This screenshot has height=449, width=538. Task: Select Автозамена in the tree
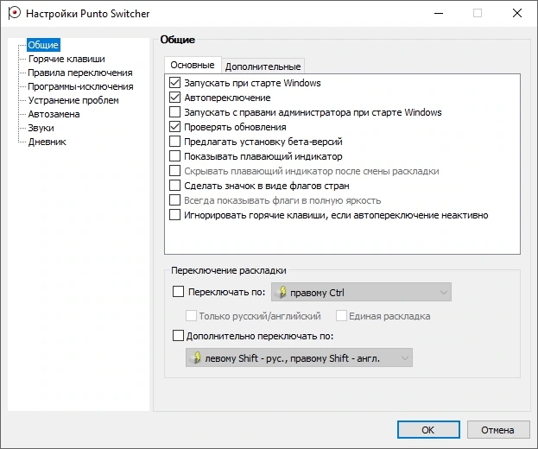[x=54, y=114]
